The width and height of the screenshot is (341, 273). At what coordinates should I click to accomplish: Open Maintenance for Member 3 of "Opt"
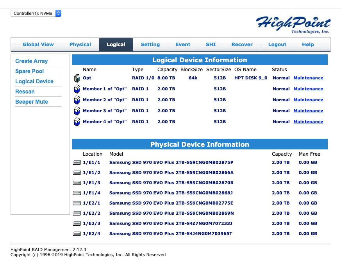tap(308, 111)
